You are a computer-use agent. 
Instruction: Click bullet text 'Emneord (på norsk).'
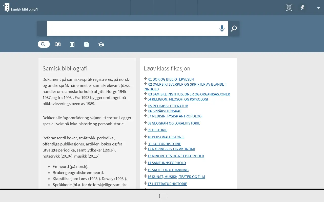tap(70, 167)
